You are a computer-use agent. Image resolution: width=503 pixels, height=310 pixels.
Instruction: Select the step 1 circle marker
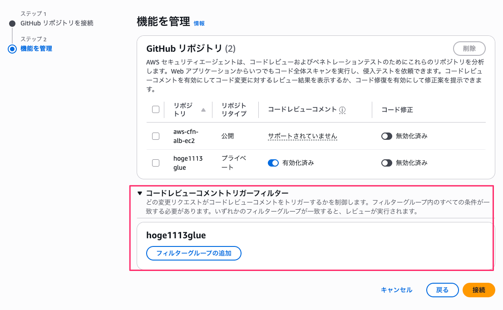pyautogui.click(x=12, y=24)
